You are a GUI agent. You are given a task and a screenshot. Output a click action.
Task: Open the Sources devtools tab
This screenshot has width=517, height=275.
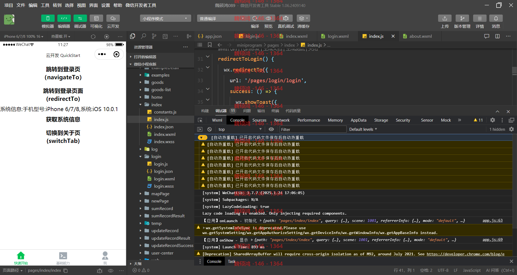click(x=259, y=120)
